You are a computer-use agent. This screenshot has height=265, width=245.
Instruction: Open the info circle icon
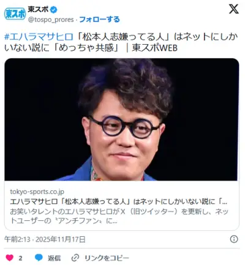(234, 239)
